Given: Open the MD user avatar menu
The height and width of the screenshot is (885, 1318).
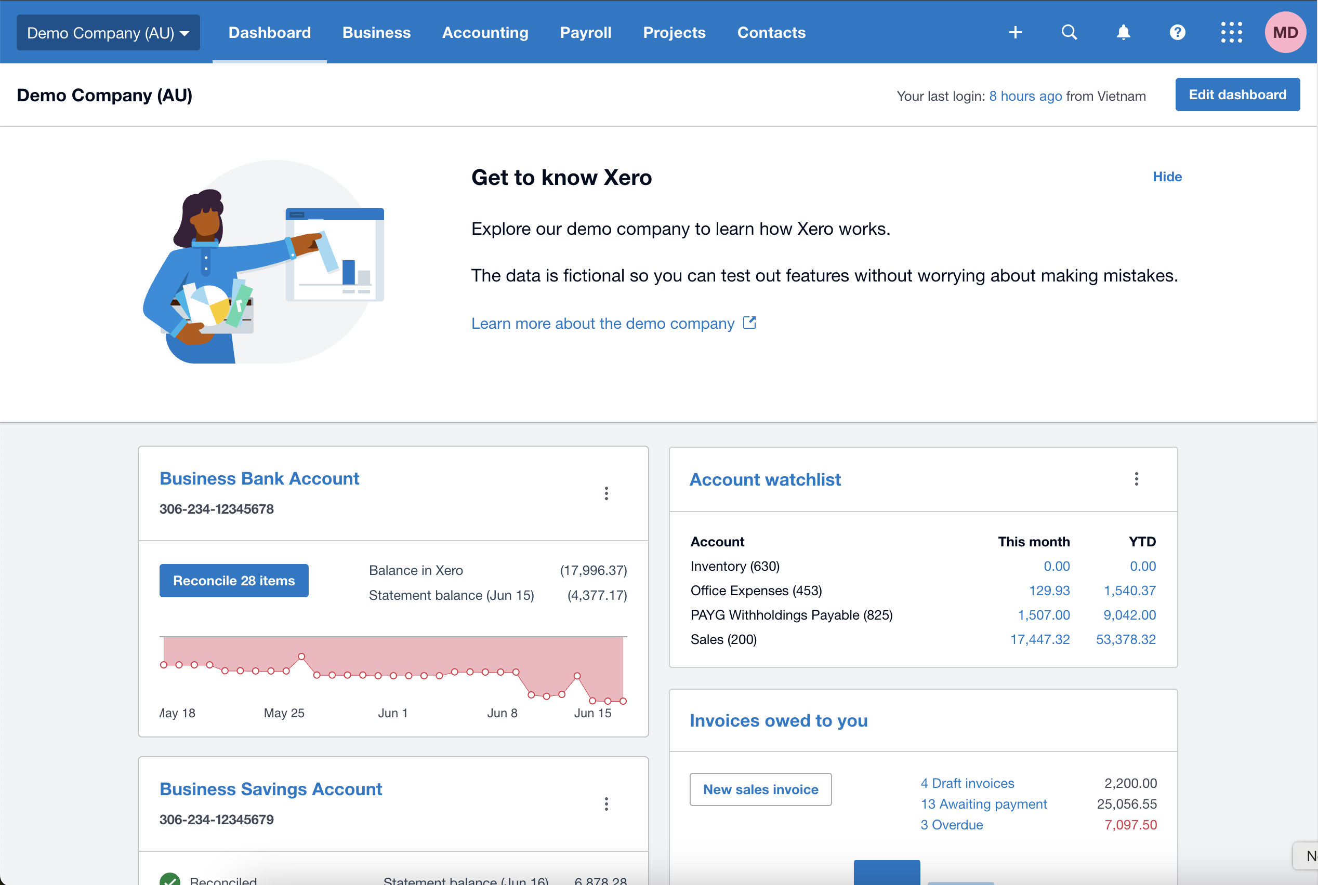Looking at the screenshot, I should (x=1285, y=32).
